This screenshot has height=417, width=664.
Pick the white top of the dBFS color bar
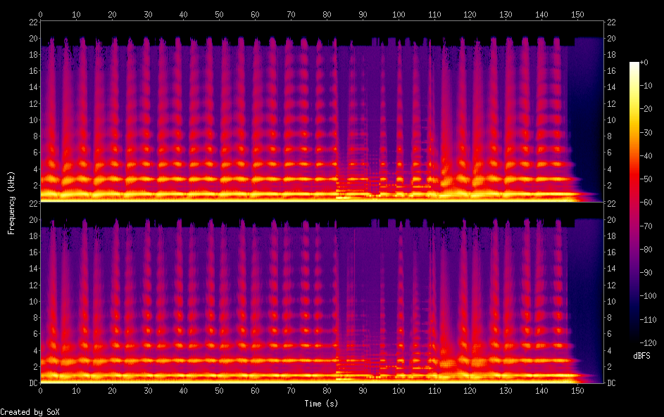point(634,65)
